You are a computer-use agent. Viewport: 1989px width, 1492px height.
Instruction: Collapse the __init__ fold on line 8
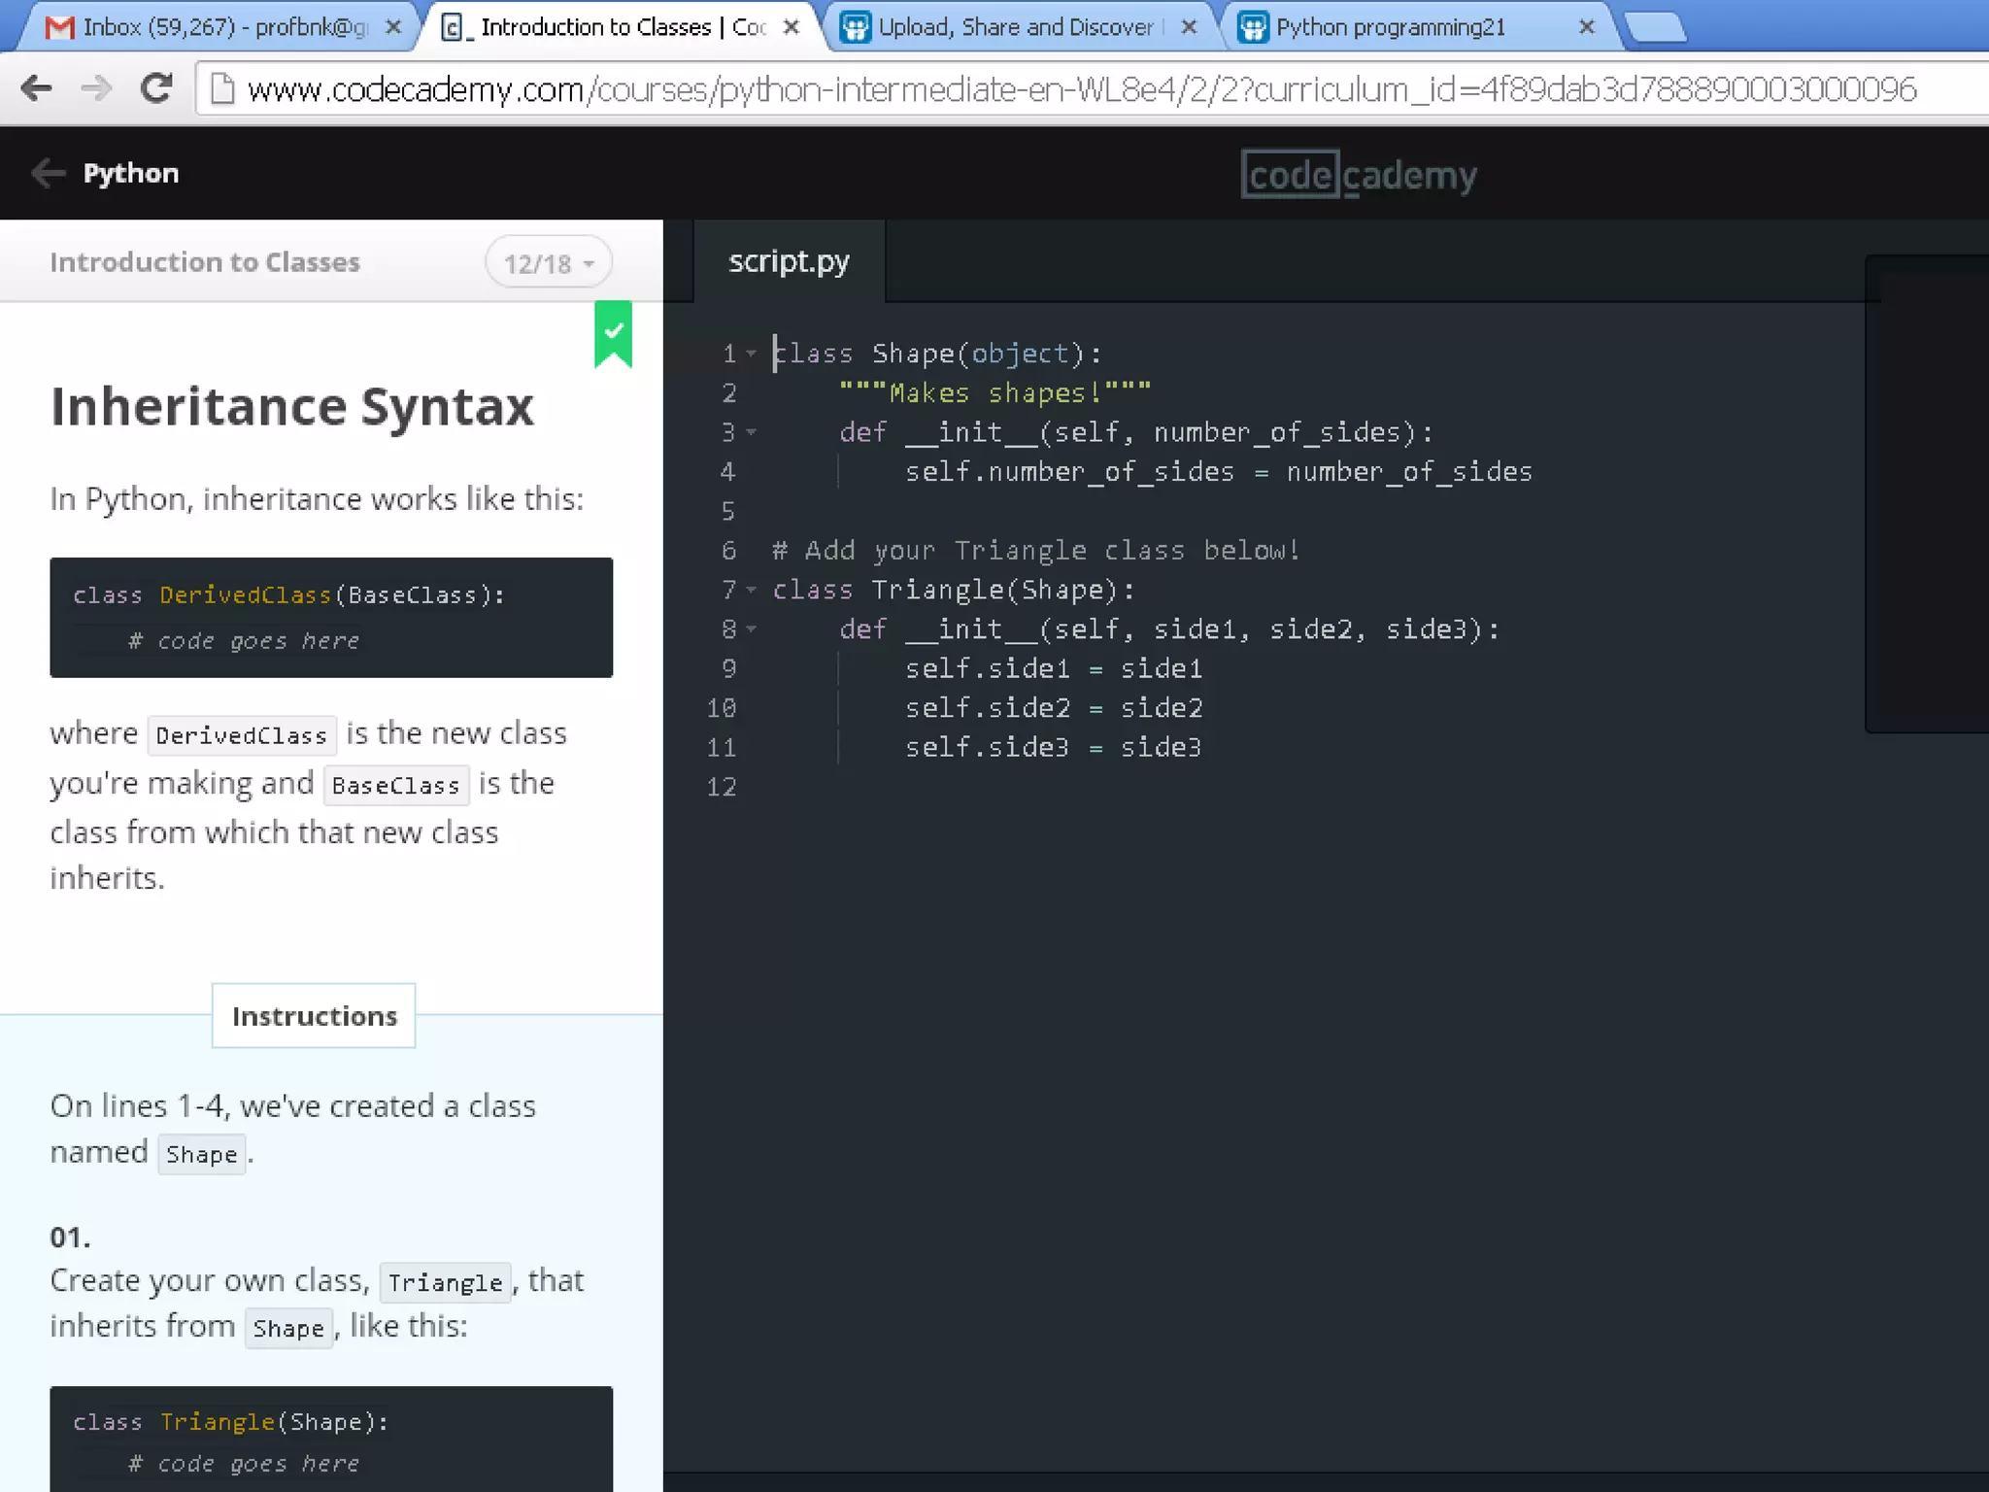point(751,629)
